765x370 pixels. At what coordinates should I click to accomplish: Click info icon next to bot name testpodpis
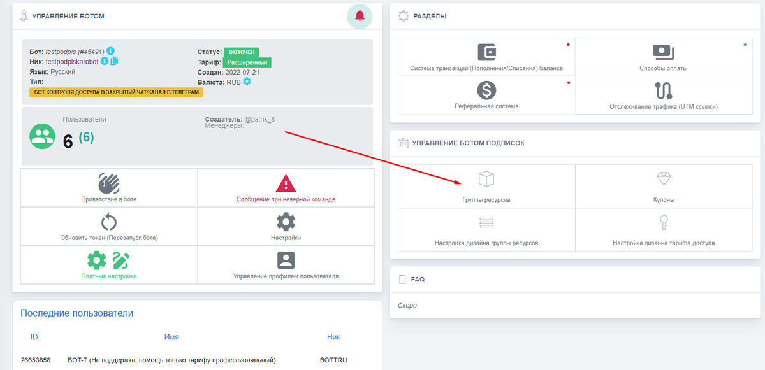(110, 51)
